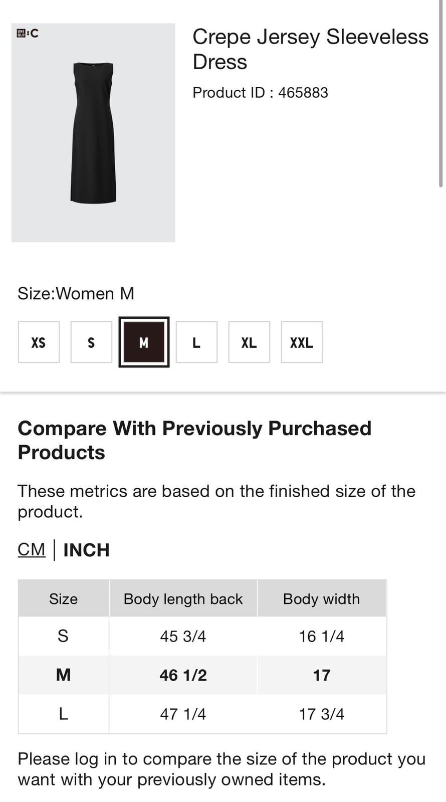Select size L
The image size is (446, 802).
pos(196,342)
